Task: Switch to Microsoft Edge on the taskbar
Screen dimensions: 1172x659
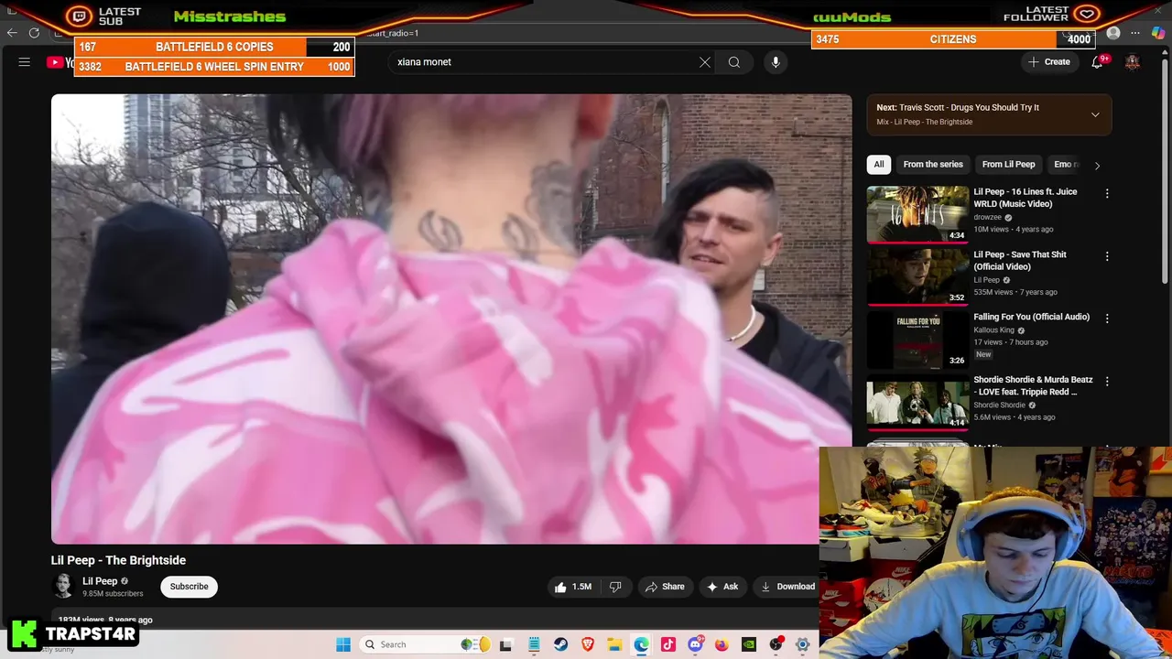Action: click(641, 644)
